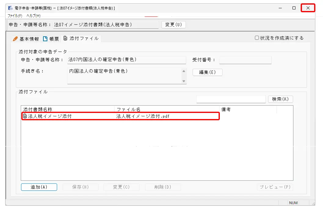Viewport: 323px width, 210px height.
Task: Click the 添付書類名称 column header
Action: (x=68, y=110)
